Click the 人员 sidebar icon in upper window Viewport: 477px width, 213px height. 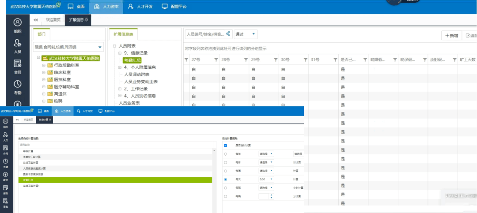[x=17, y=45]
